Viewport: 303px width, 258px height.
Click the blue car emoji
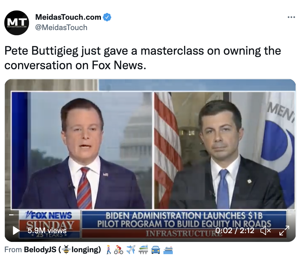[156, 250]
